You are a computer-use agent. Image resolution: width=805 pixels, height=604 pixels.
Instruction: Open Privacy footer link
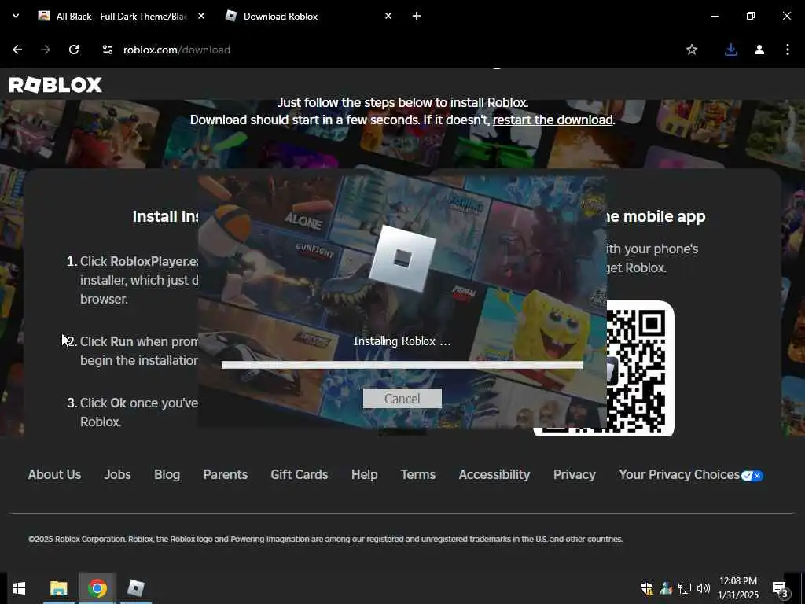[x=575, y=474]
